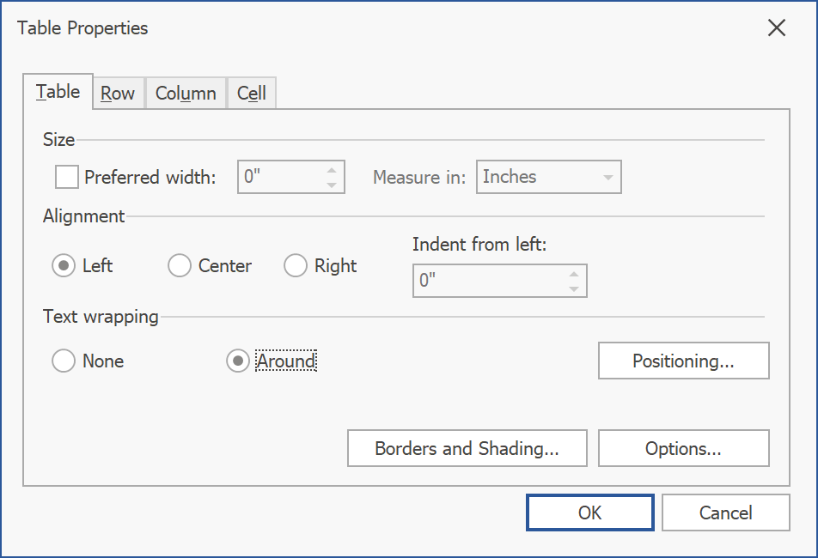The height and width of the screenshot is (558, 818).
Task: Close the Table Properties dialog
Action: click(776, 28)
